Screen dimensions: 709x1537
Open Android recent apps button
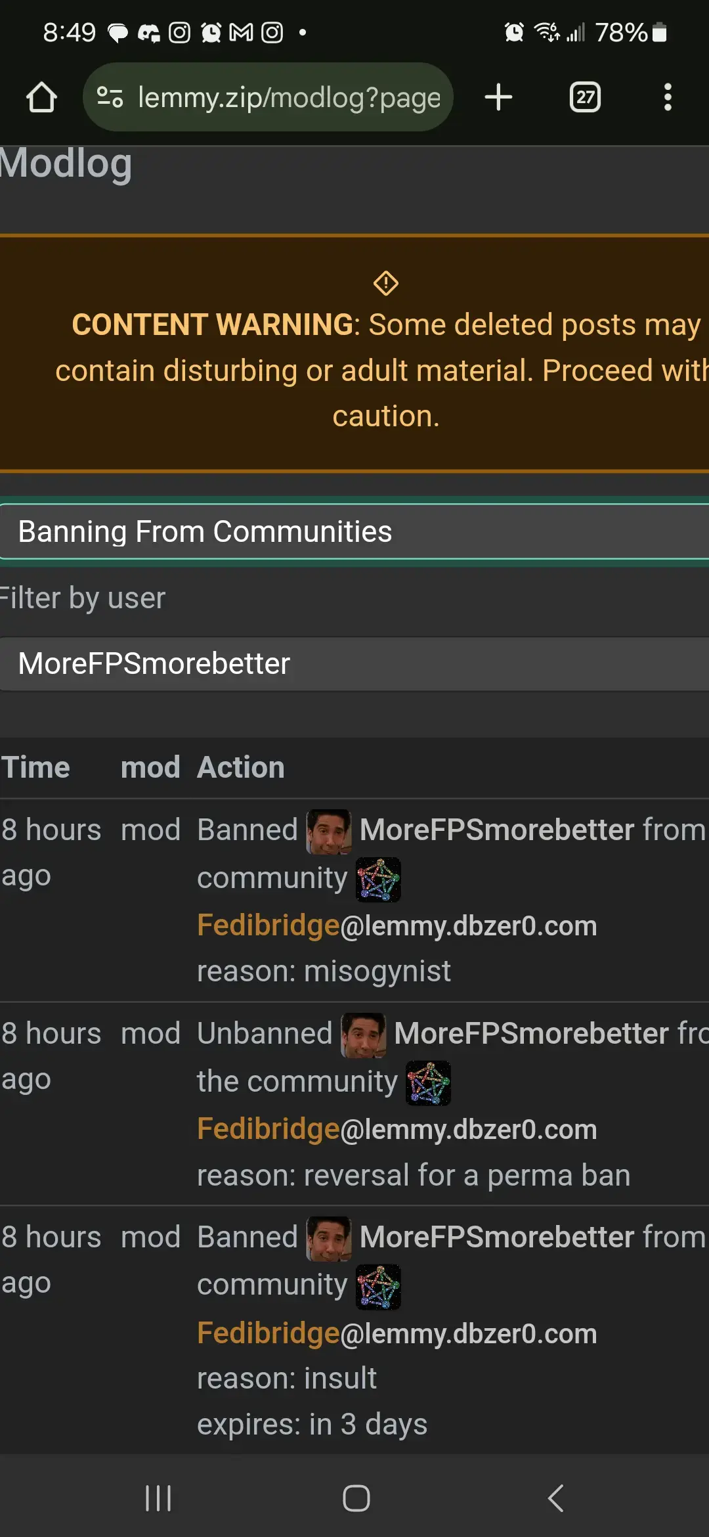pyautogui.click(x=158, y=1498)
